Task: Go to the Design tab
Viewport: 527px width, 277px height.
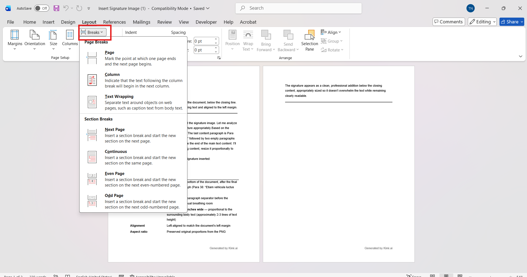Action: tap(68, 22)
